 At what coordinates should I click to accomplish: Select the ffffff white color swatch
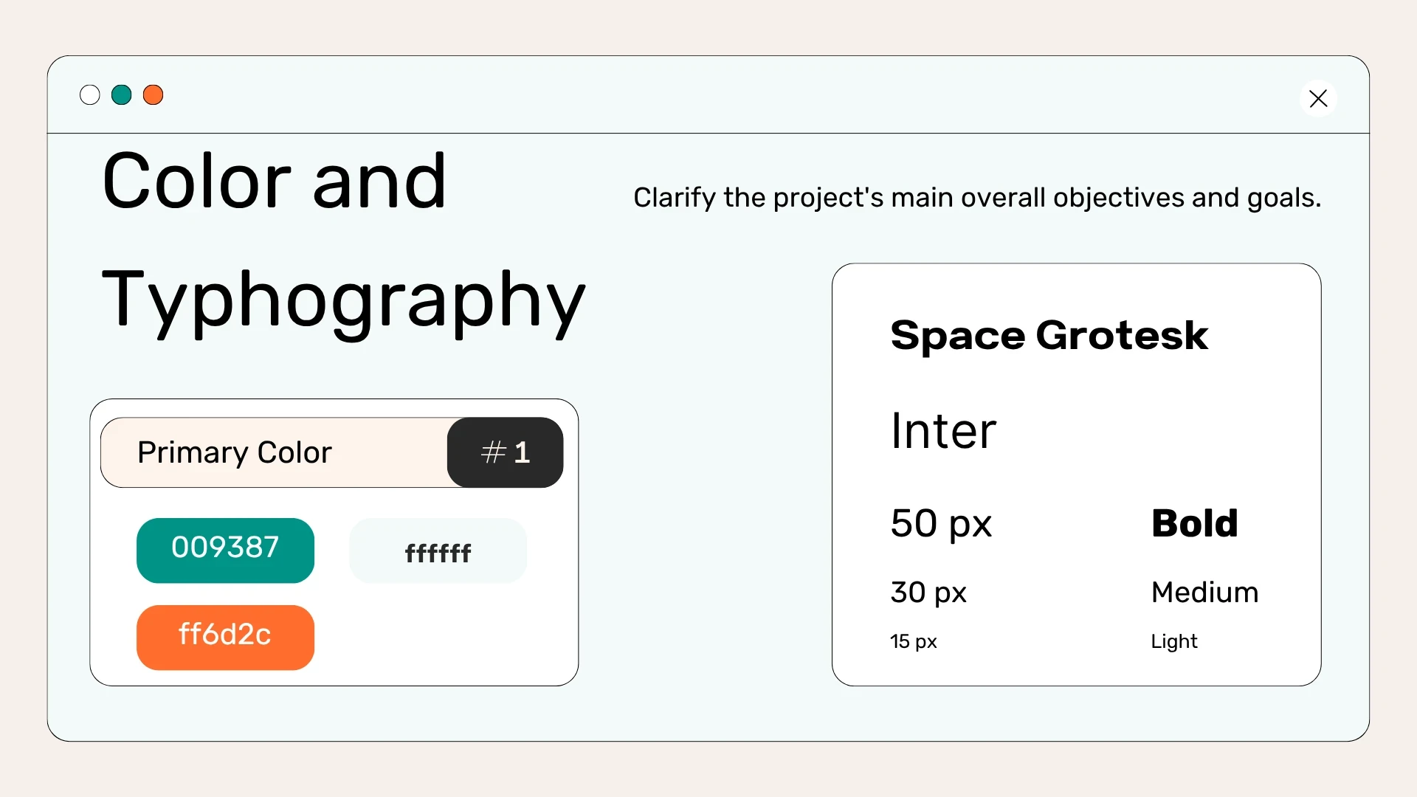point(438,551)
